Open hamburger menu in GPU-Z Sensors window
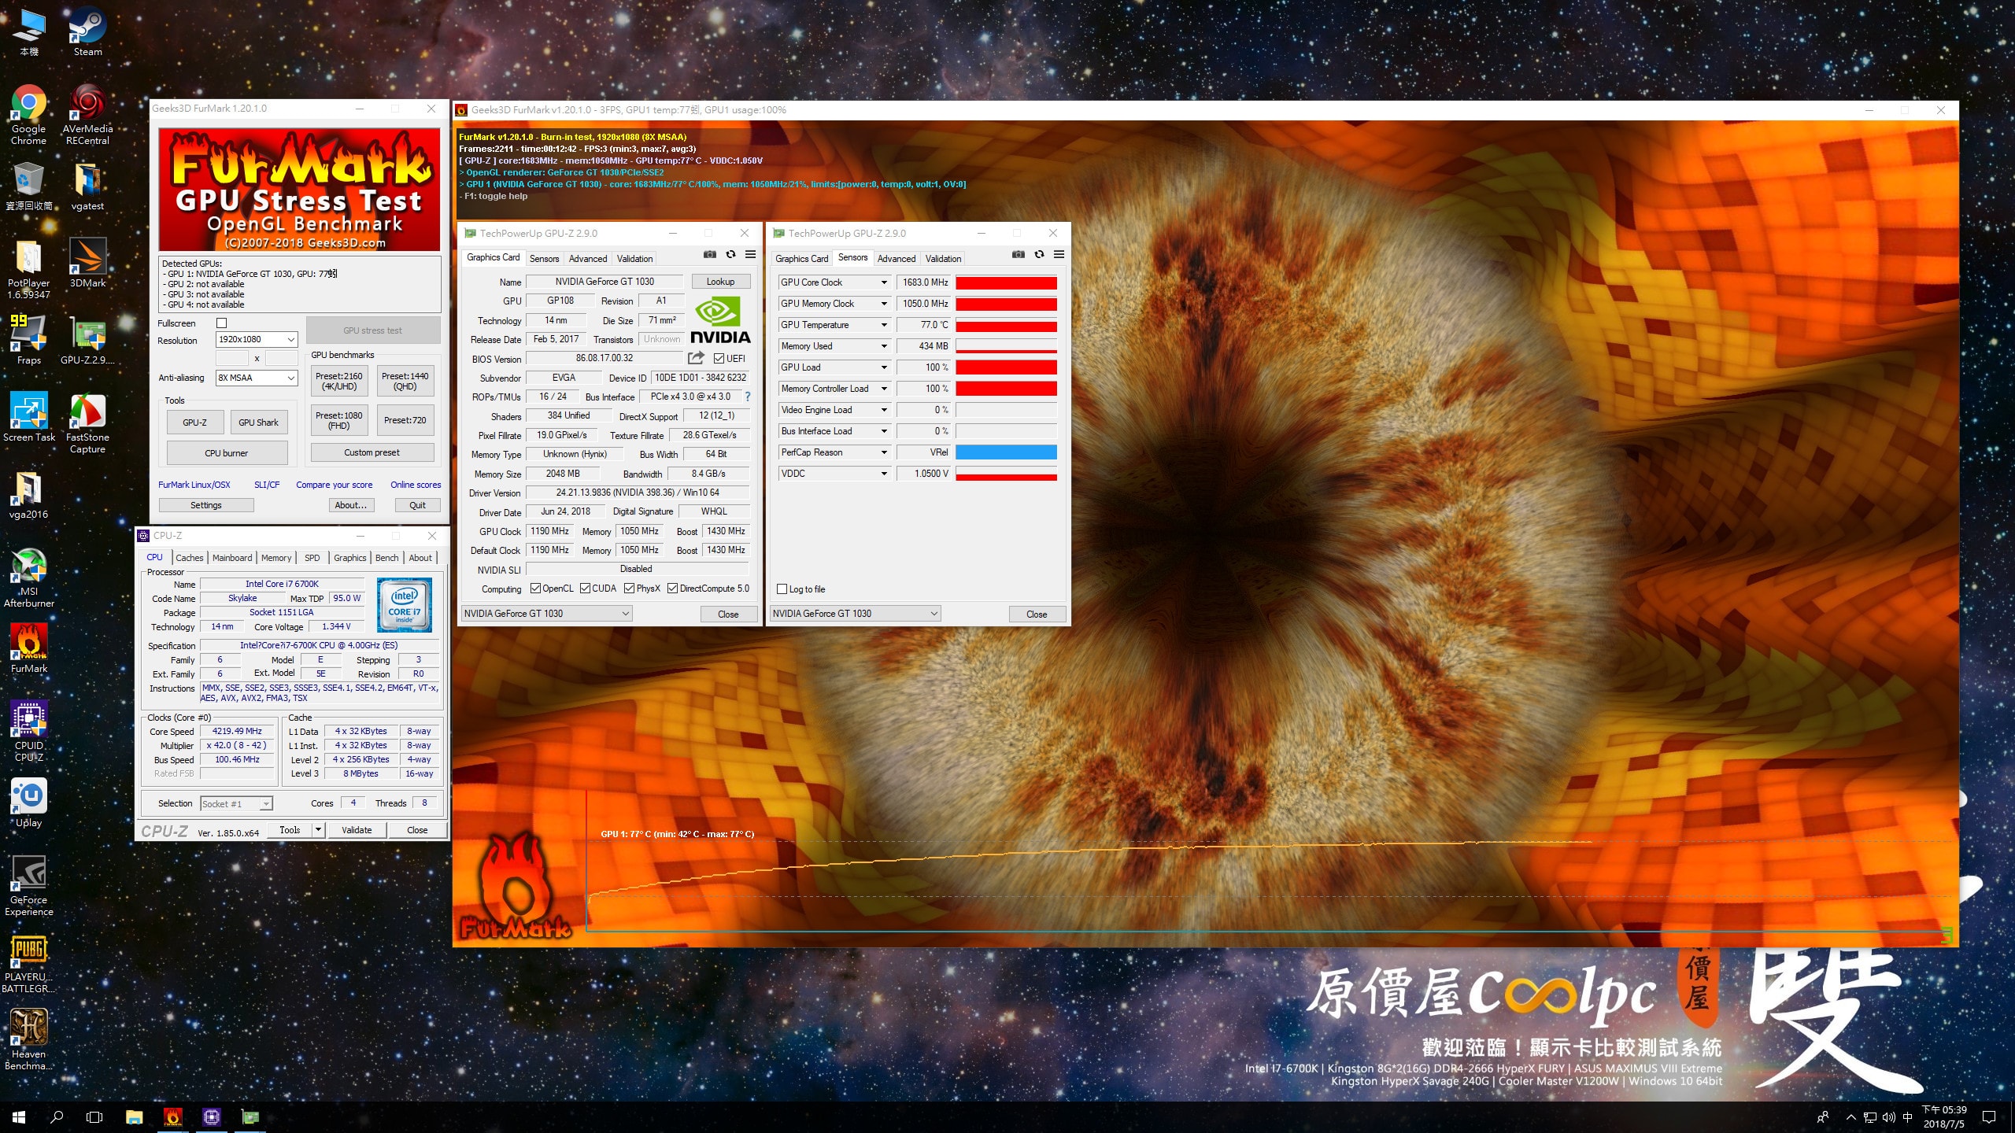2015x1133 pixels. click(x=1059, y=255)
